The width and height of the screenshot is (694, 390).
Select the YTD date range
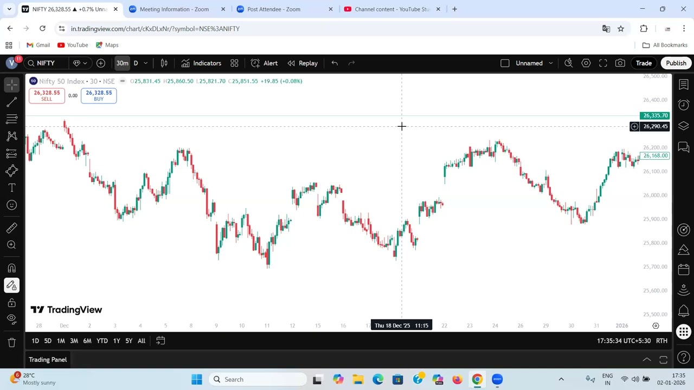(102, 341)
